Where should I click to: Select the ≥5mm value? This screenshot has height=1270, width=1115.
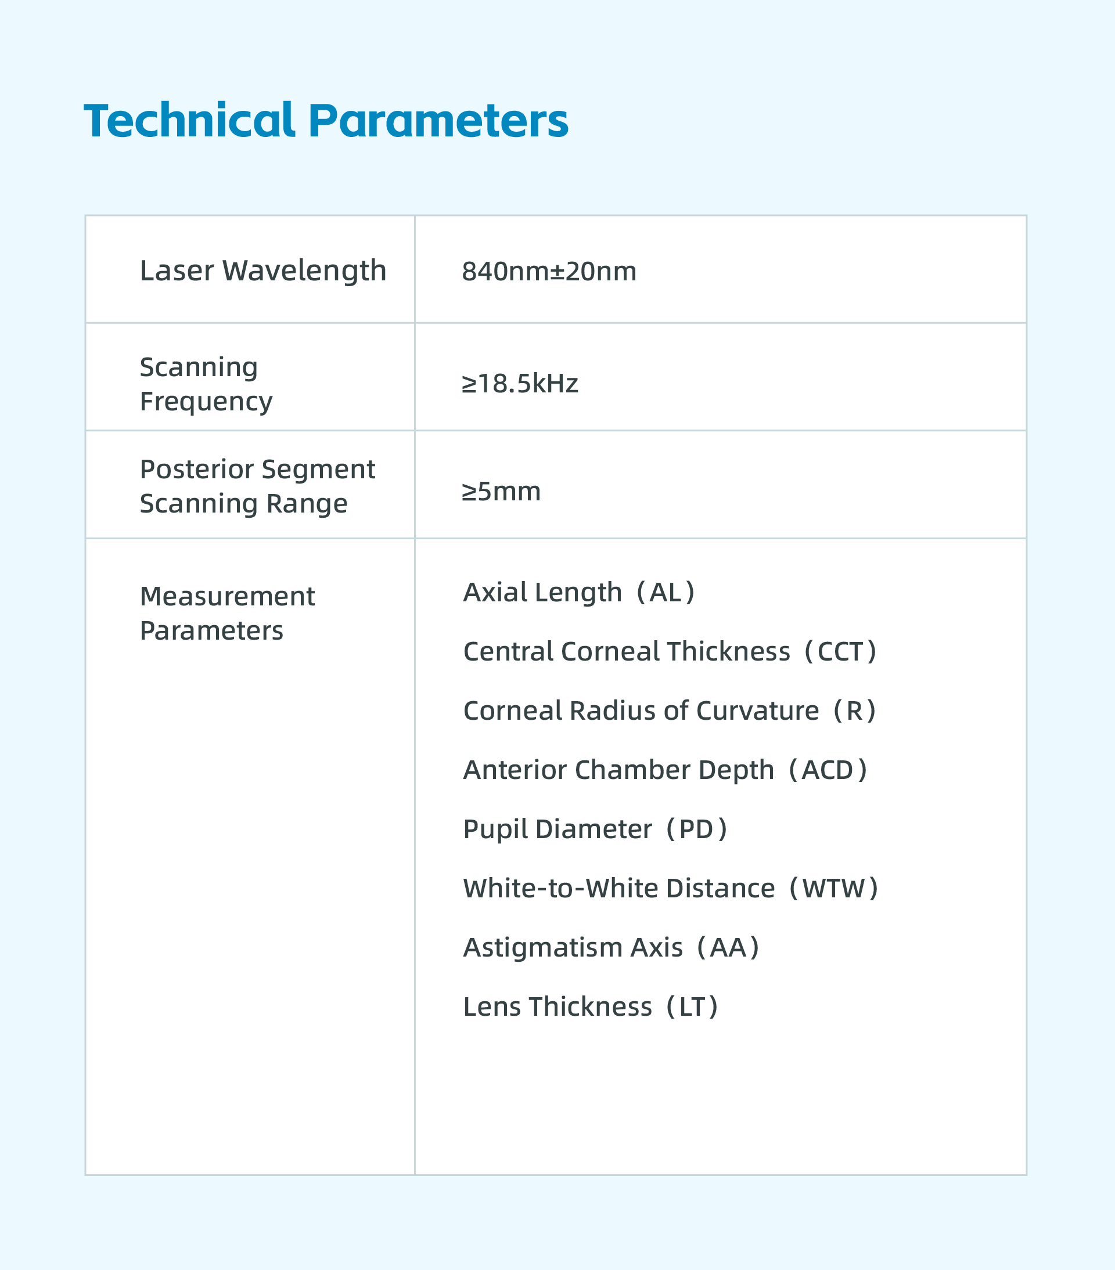(501, 492)
